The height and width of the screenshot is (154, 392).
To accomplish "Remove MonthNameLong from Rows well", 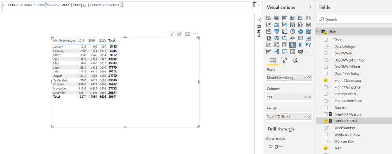I will coord(310,78).
